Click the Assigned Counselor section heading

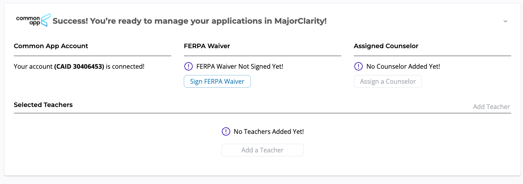(386, 46)
